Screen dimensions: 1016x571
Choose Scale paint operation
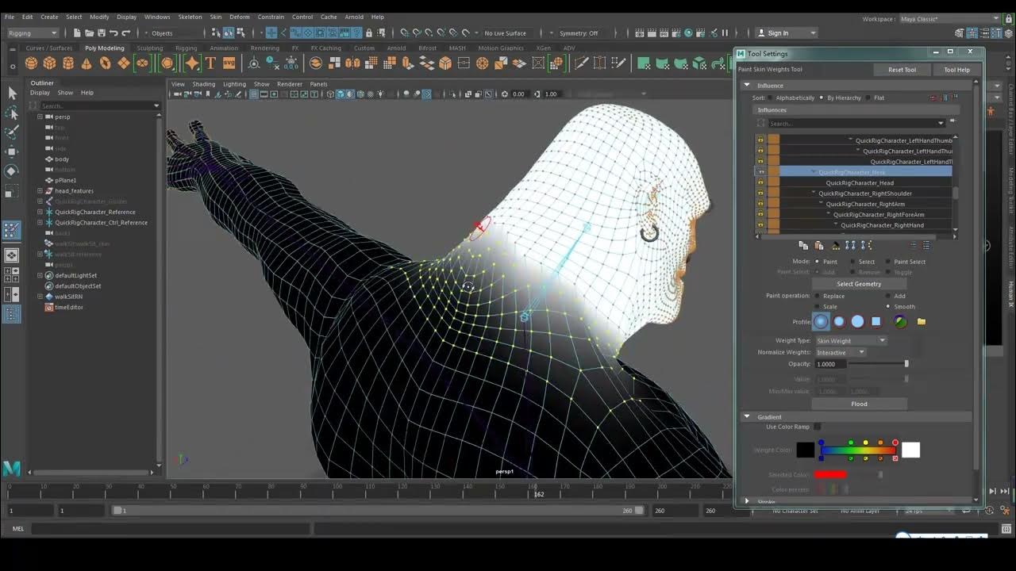coord(818,306)
